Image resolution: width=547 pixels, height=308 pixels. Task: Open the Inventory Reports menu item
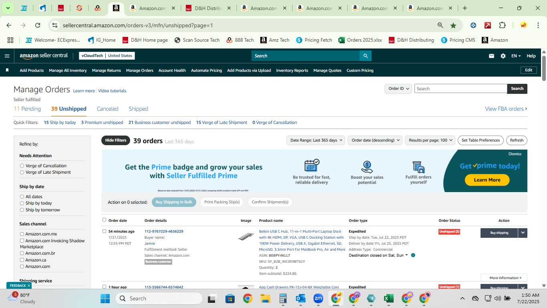tap(292, 70)
